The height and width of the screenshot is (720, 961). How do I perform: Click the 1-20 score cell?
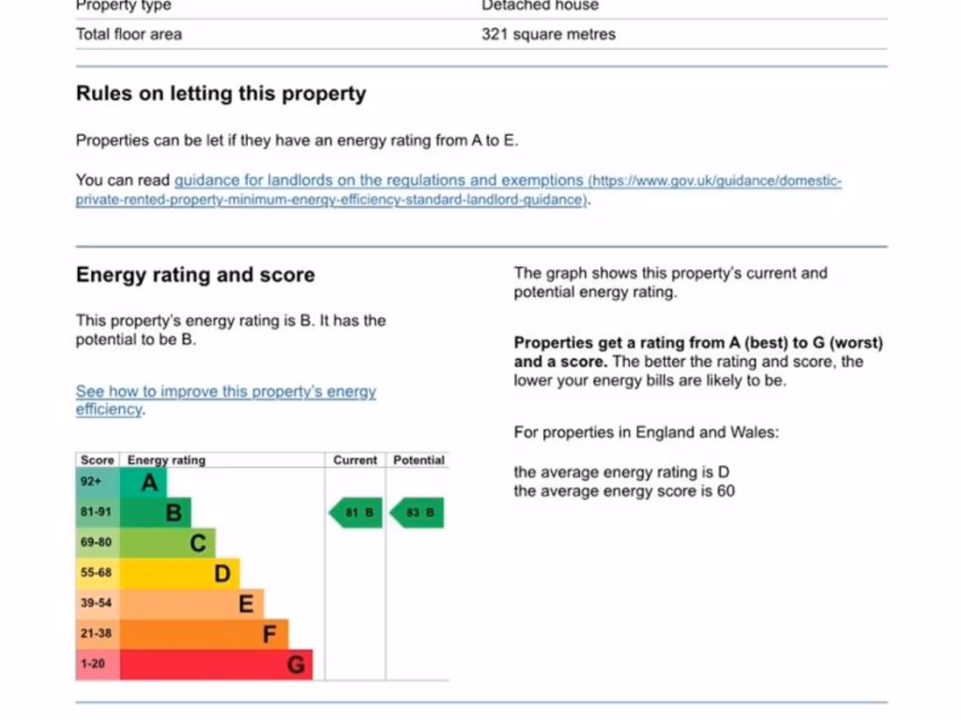pyautogui.click(x=96, y=664)
